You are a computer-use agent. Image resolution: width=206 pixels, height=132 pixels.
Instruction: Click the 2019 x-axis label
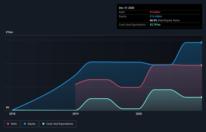(x=76, y=114)
